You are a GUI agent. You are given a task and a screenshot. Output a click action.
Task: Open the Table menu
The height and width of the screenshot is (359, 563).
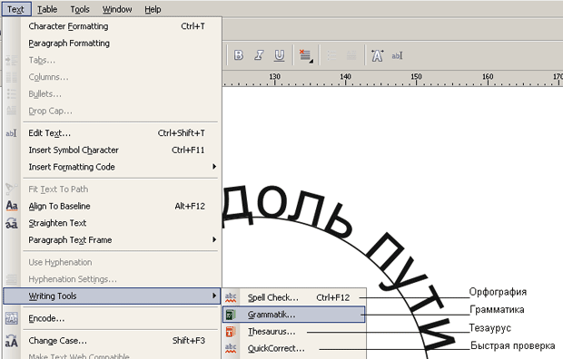(47, 9)
